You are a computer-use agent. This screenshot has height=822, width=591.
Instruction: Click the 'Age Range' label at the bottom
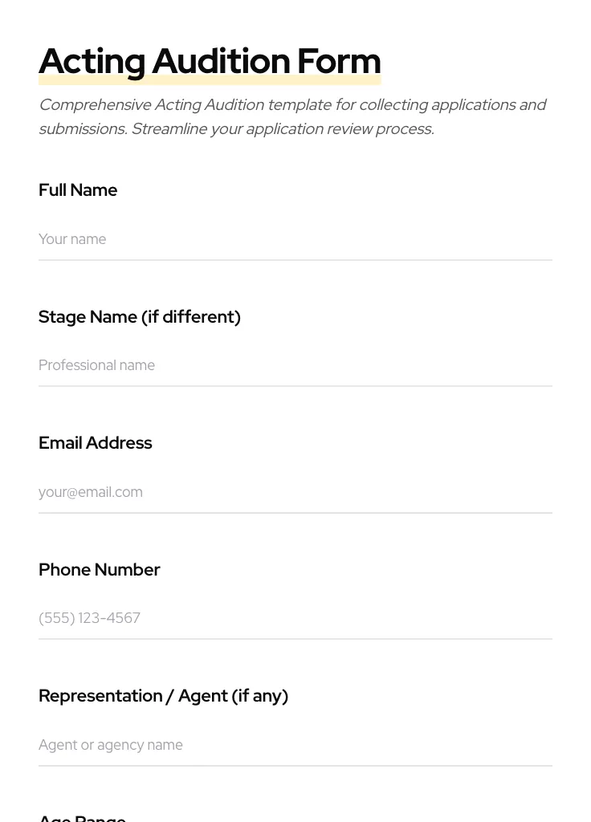82,818
